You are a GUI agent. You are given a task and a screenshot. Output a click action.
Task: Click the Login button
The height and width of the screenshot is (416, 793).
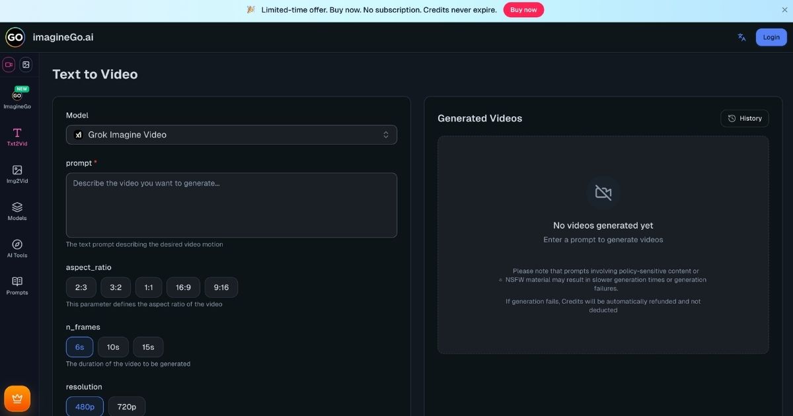[x=771, y=37]
